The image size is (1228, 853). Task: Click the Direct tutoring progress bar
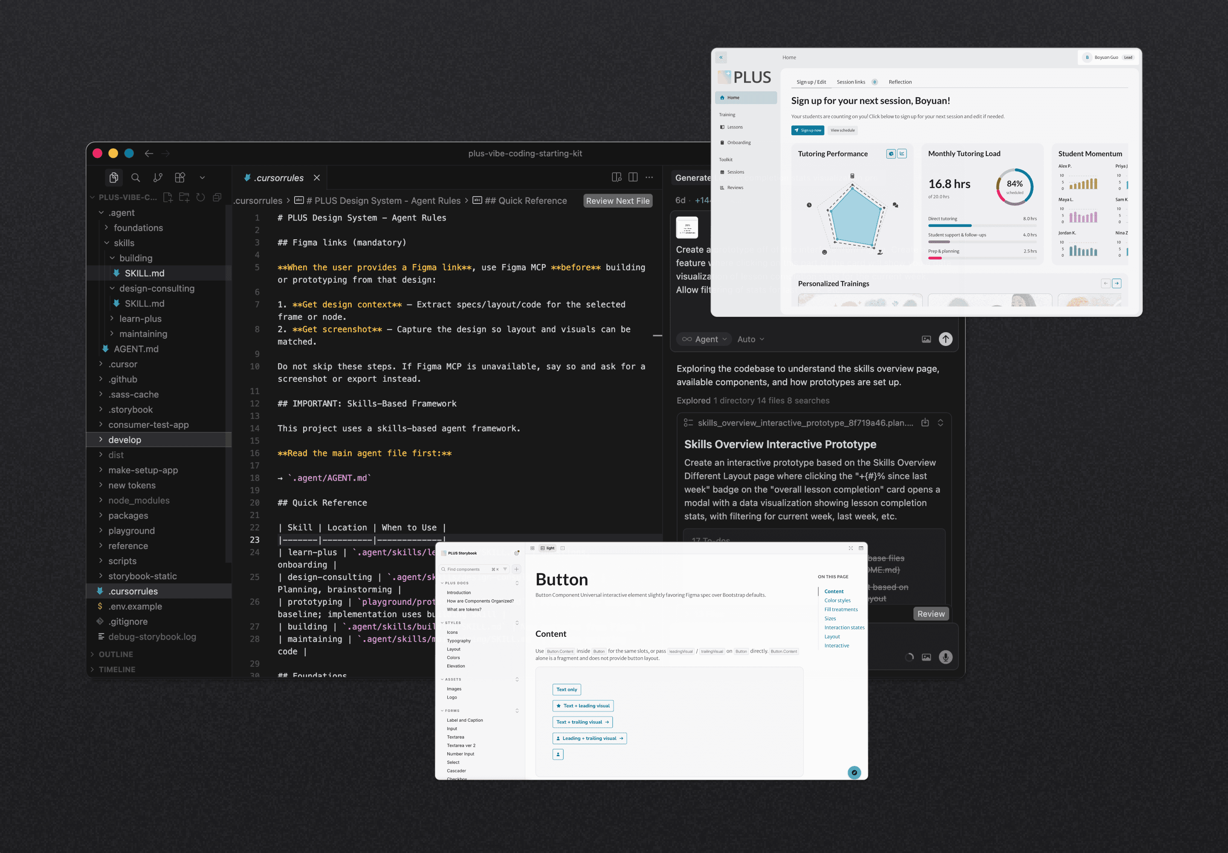tap(982, 226)
